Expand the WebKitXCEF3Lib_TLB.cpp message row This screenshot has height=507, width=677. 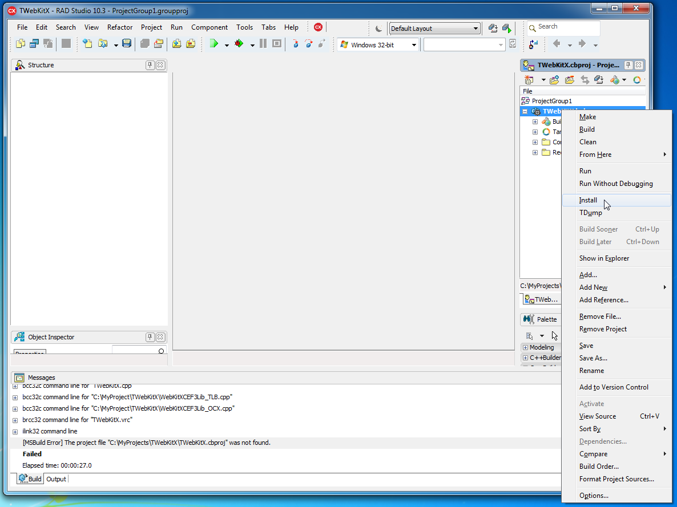pyautogui.click(x=15, y=398)
